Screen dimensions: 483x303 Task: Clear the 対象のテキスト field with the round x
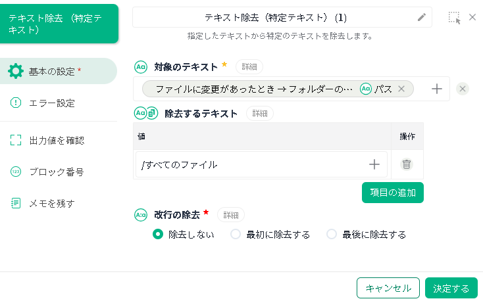pos(463,89)
